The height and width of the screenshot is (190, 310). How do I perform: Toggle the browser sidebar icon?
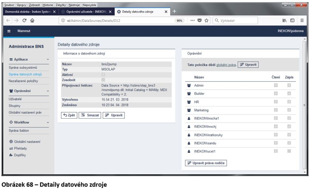pyautogui.click(x=292, y=20)
